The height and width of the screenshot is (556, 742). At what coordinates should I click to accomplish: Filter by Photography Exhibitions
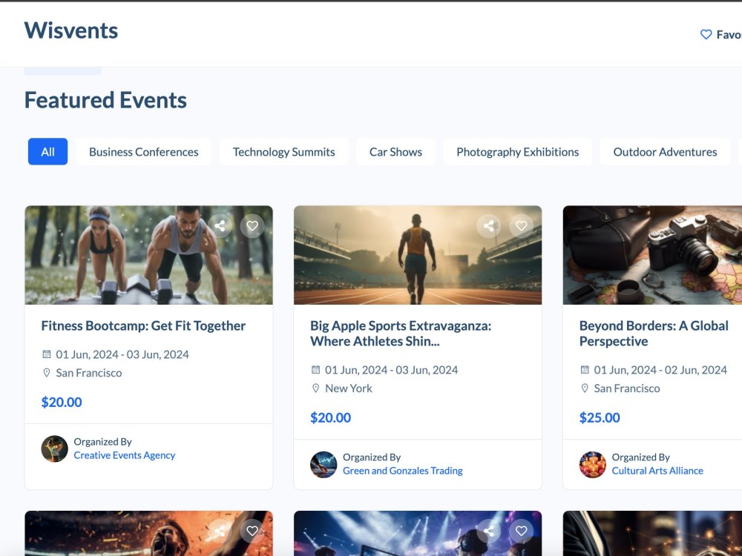point(518,152)
